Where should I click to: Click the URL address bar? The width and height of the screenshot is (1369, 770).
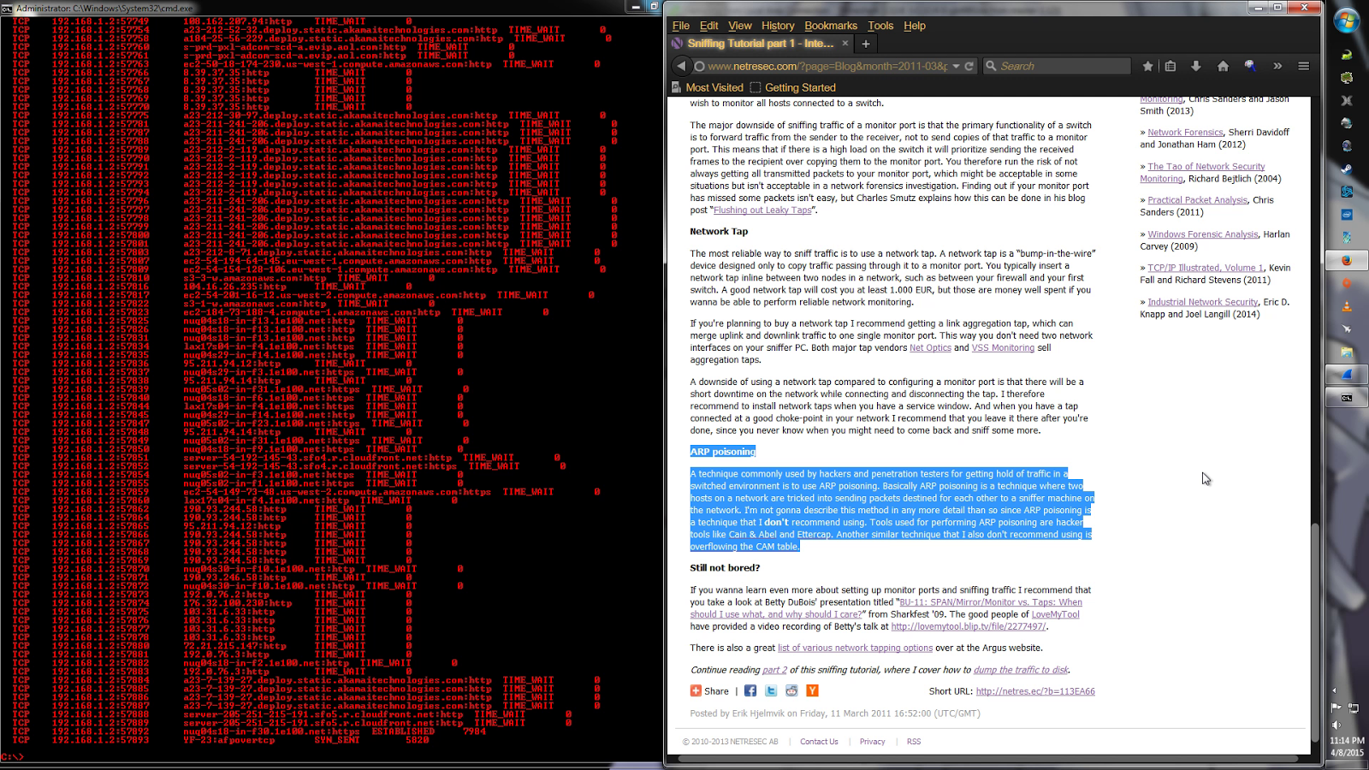(826, 66)
